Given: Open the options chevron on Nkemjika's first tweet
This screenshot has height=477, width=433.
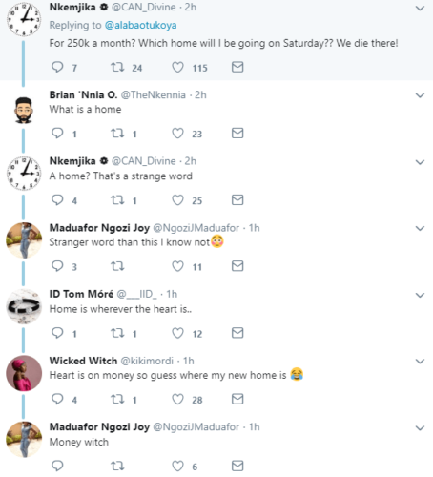Looking at the screenshot, I should tap(420, 9).
